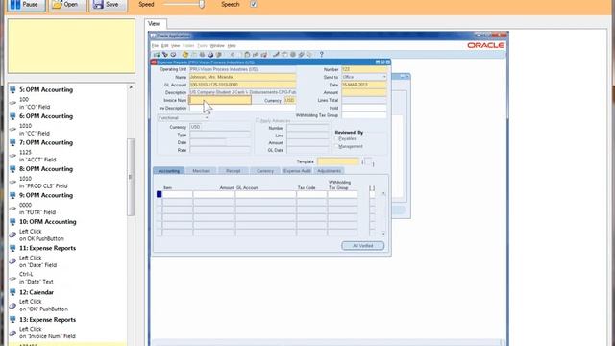Open the Send to 'Office' dropdown
The height and width of the screenshot is (346, 615).
pyautogui.click(x=364, y=77)
